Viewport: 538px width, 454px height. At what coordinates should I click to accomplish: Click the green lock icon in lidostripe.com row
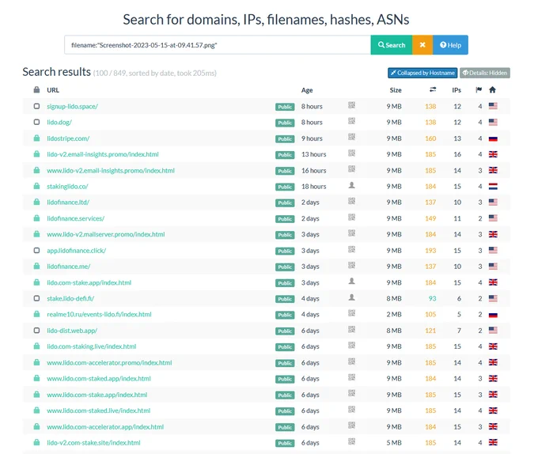36,138
